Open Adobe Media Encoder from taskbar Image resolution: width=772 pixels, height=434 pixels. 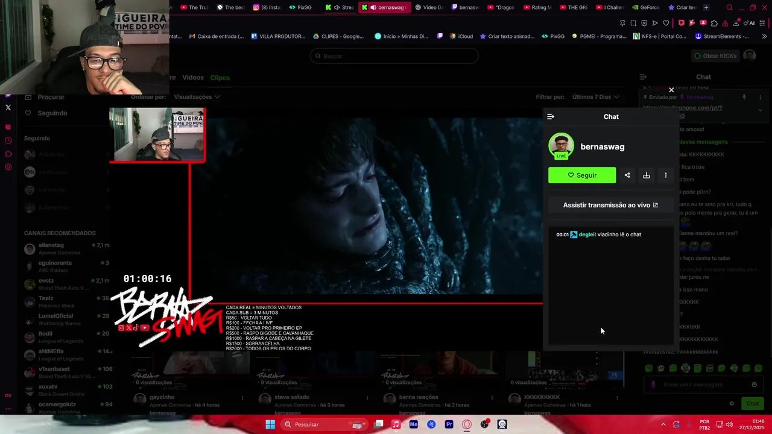(413, 424)
